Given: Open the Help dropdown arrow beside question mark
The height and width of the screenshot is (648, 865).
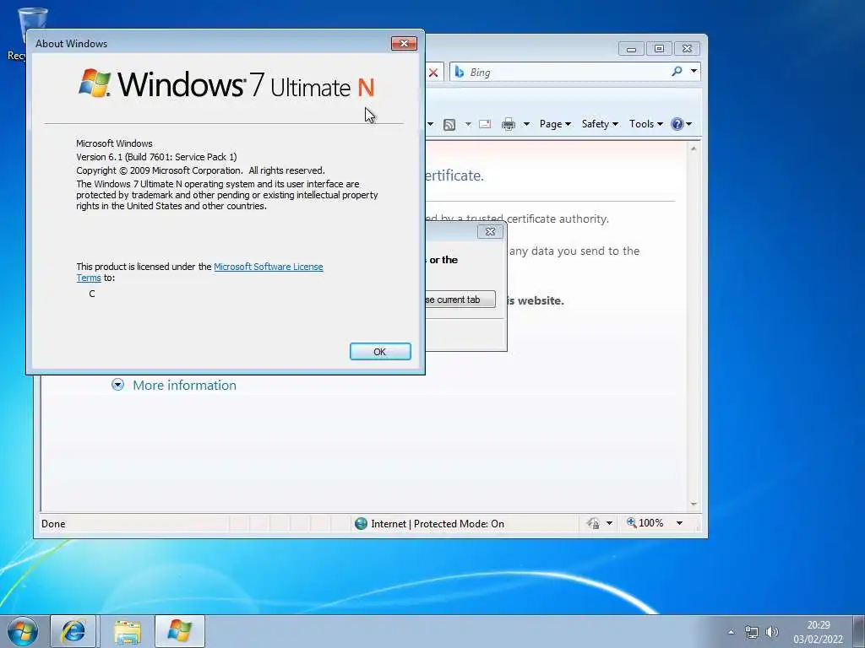Looking at the screenshot, I should tap(688, 124).
